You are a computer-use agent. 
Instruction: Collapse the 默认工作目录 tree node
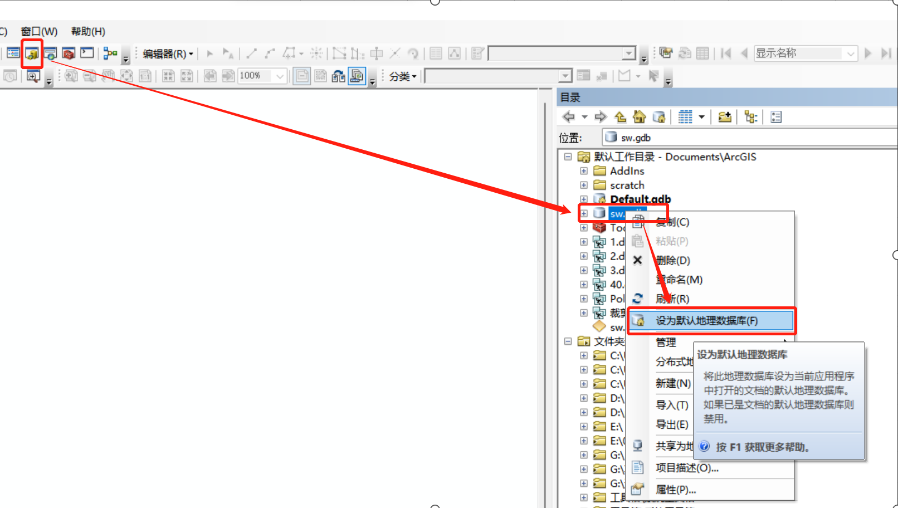pyautogui.click(x=568, y=157)
